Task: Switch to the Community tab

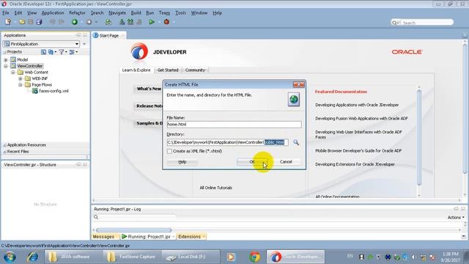Action: tap(195, 70)
